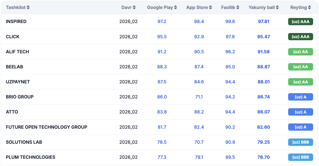
Task: Click the Faollik sort arrows
Action: 242,7
